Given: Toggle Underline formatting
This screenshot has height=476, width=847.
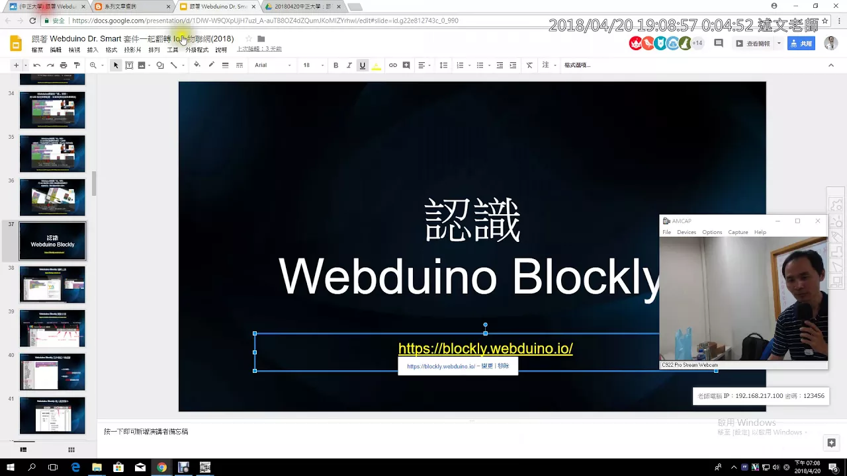Looking at the screenshot, I should [x=363, y=65].
